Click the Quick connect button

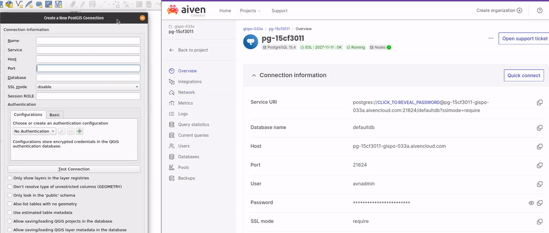(x=524, y=75)
